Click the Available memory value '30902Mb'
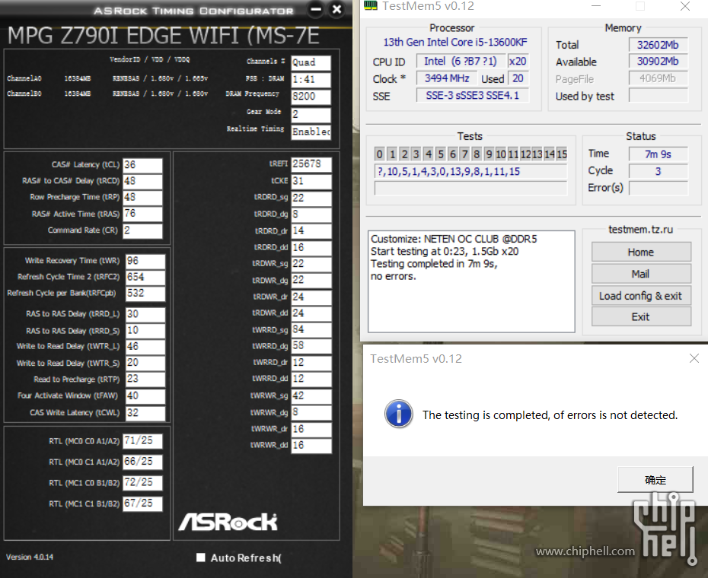 (658, 62)
